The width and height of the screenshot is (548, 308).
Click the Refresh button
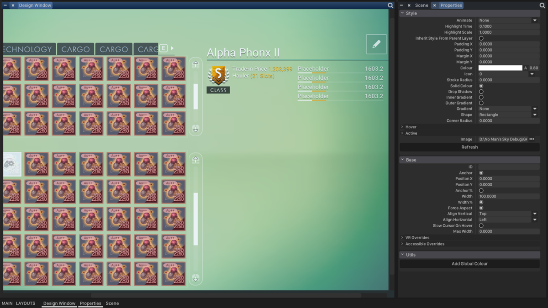(469, 147)
